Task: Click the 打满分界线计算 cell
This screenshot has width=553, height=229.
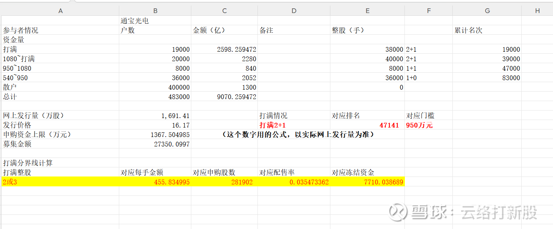Action: point(60,163)
